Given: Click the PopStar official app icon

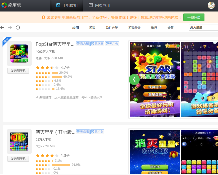Looking at the screenshot, I should tap(19, 53).
